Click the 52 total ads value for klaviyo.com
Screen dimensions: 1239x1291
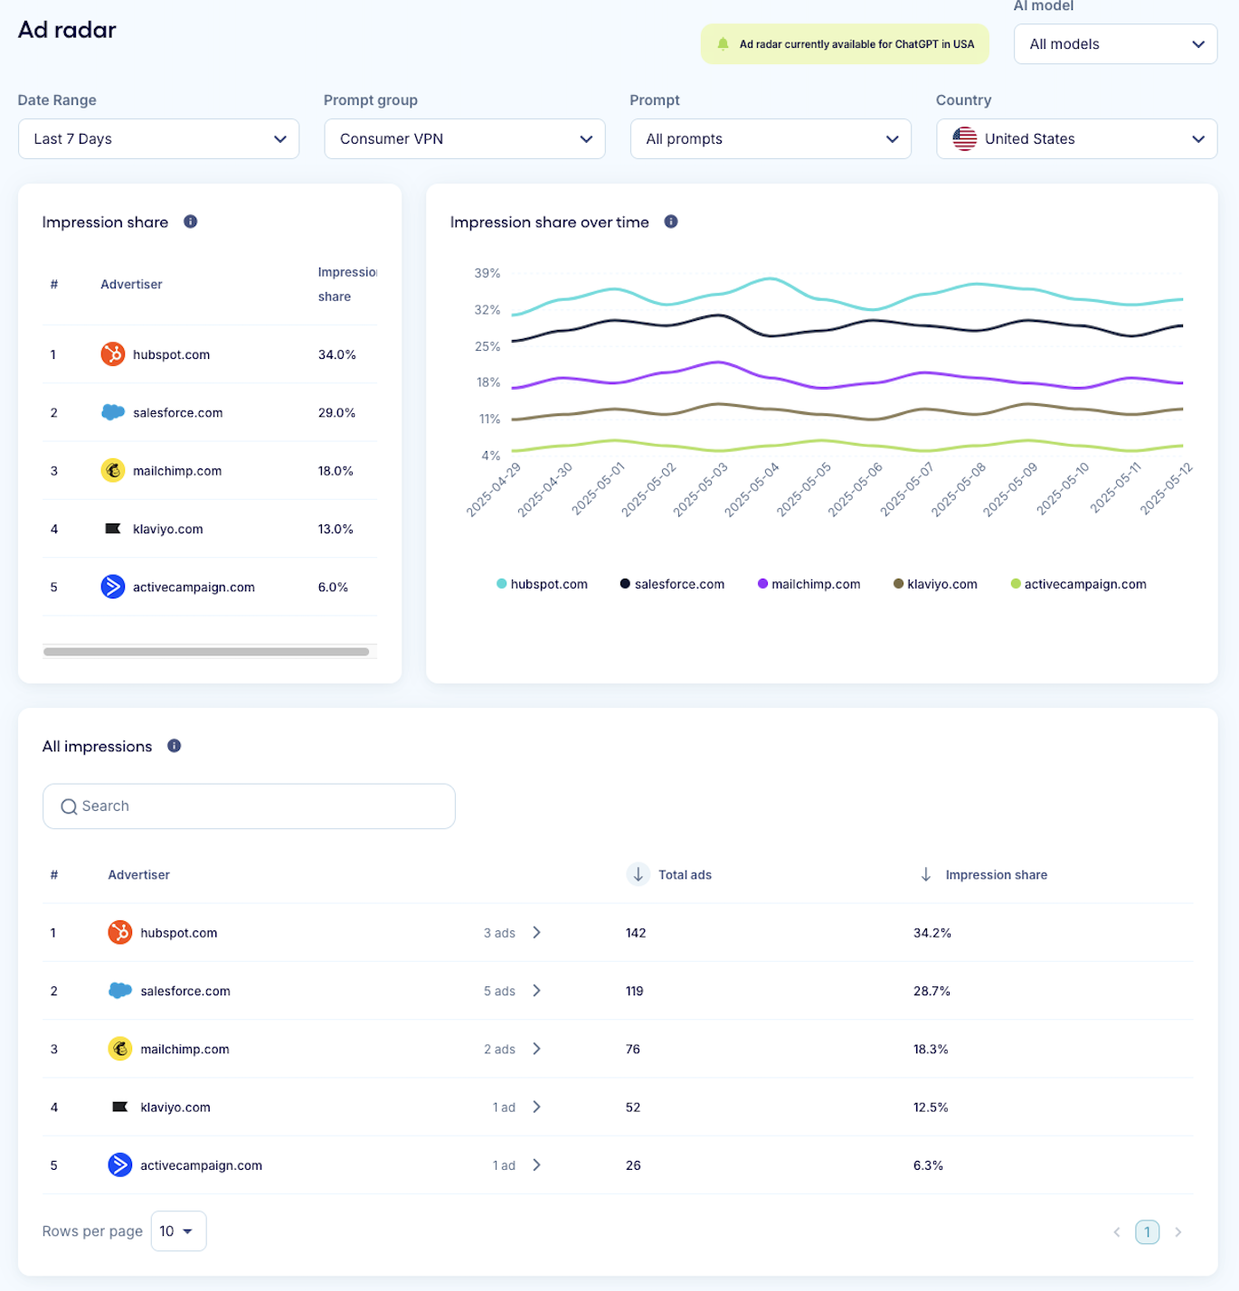pyautogui.click(x=633, y=1107)
